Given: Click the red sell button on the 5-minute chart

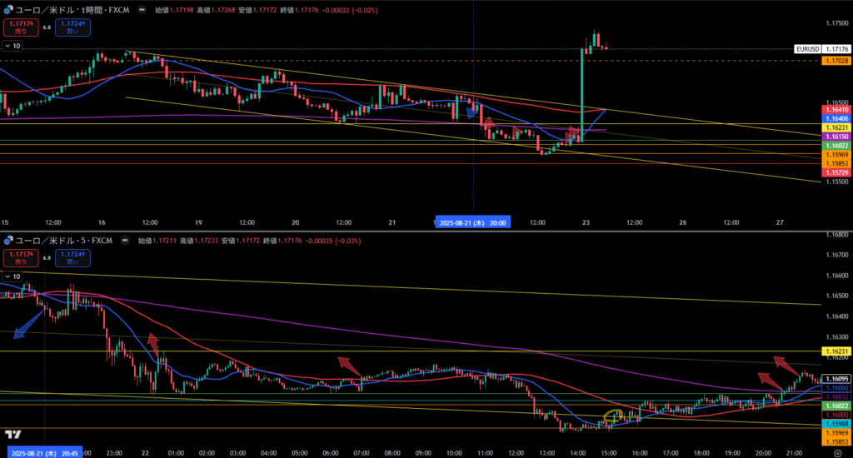Looking at the screenshot, I should point(21,258).
